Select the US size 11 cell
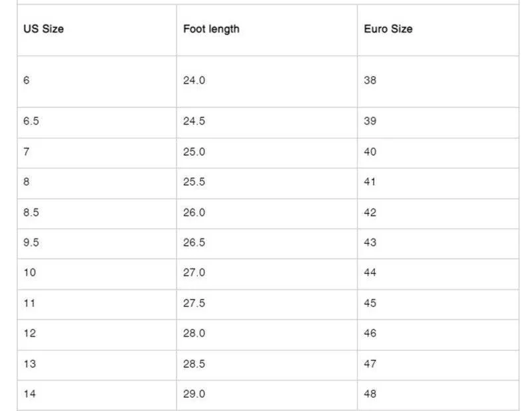This screenshot has height=411, width=531. point(97,304)
